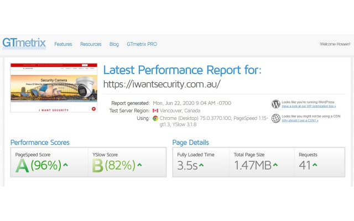
Task: Go to the Blog page
Action: 114,44
